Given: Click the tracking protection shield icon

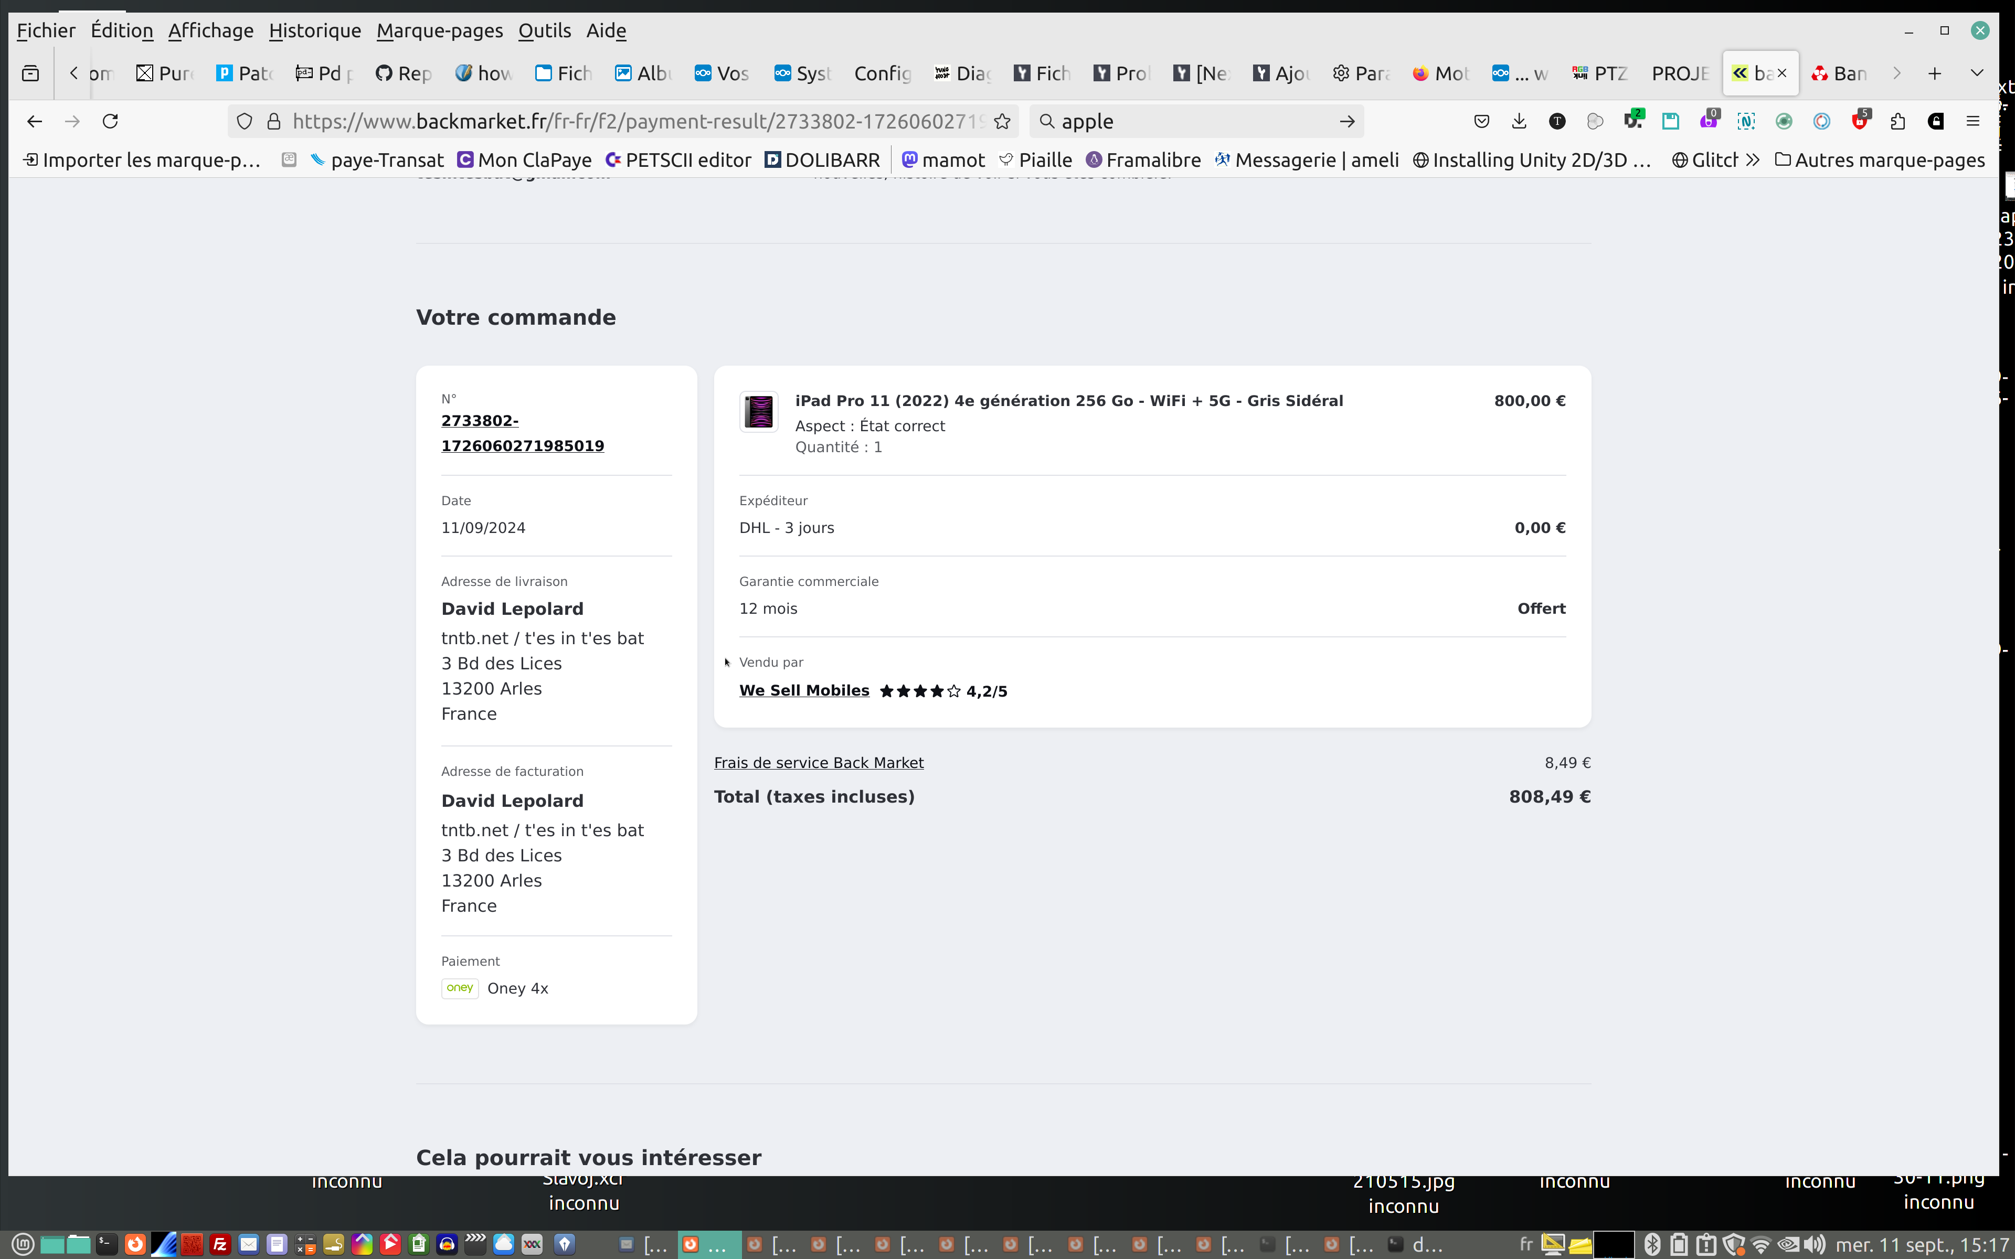Looking at the screenshot, I should point(244,122).
